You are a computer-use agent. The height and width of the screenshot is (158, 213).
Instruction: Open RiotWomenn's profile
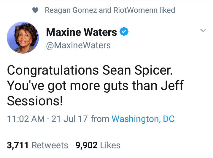click(x=134, y=10)
